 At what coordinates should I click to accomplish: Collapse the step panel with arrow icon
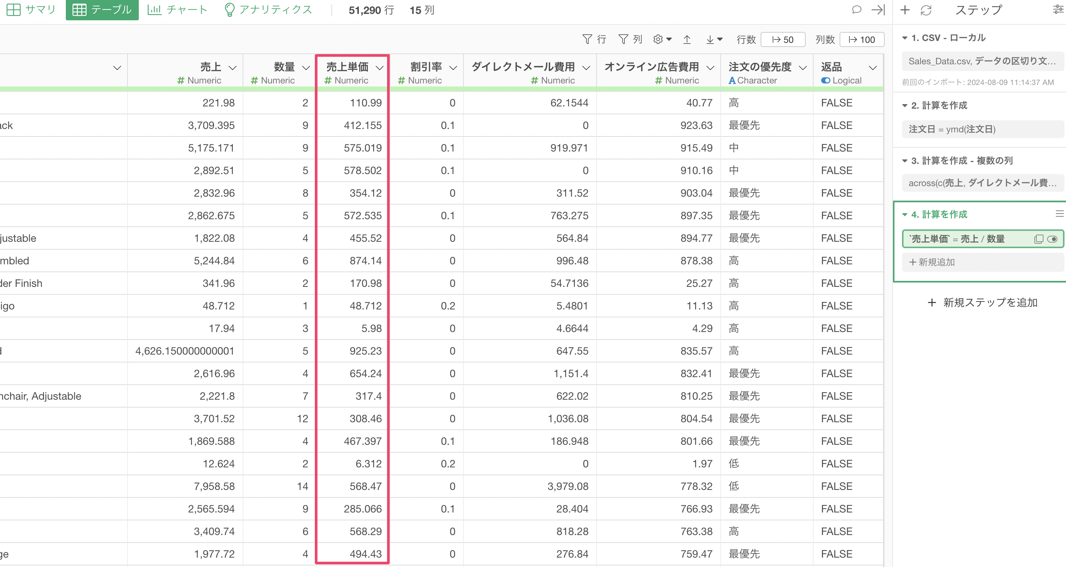[x=878, y=9]
